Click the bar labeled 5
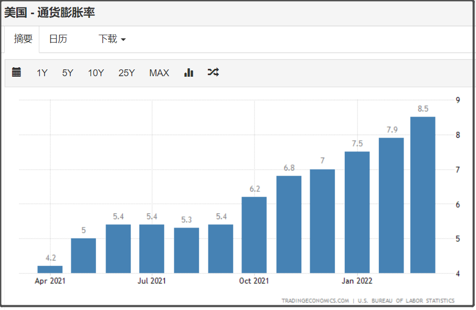Image resolution: width=476 pixels, height=310 pixels. coord(83,255)
